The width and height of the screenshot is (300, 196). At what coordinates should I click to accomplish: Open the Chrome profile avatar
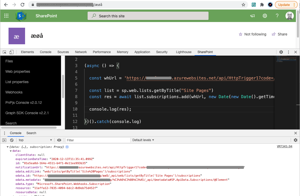[x=270, y=5]
